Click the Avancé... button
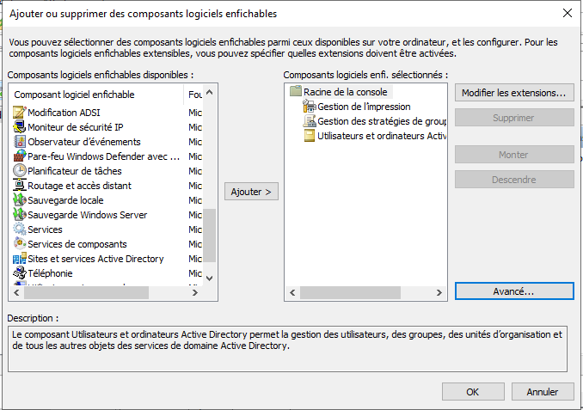Viewport: 583px width, 410px height. 513,291
